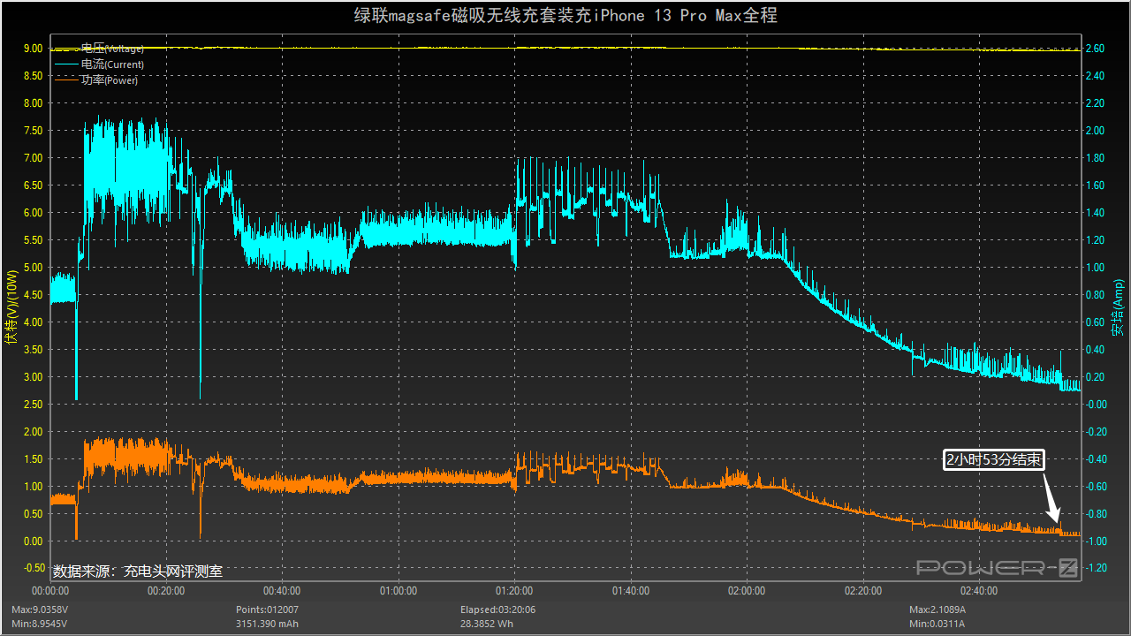Click the POWER-Z logo watermark

pos(997,569)
